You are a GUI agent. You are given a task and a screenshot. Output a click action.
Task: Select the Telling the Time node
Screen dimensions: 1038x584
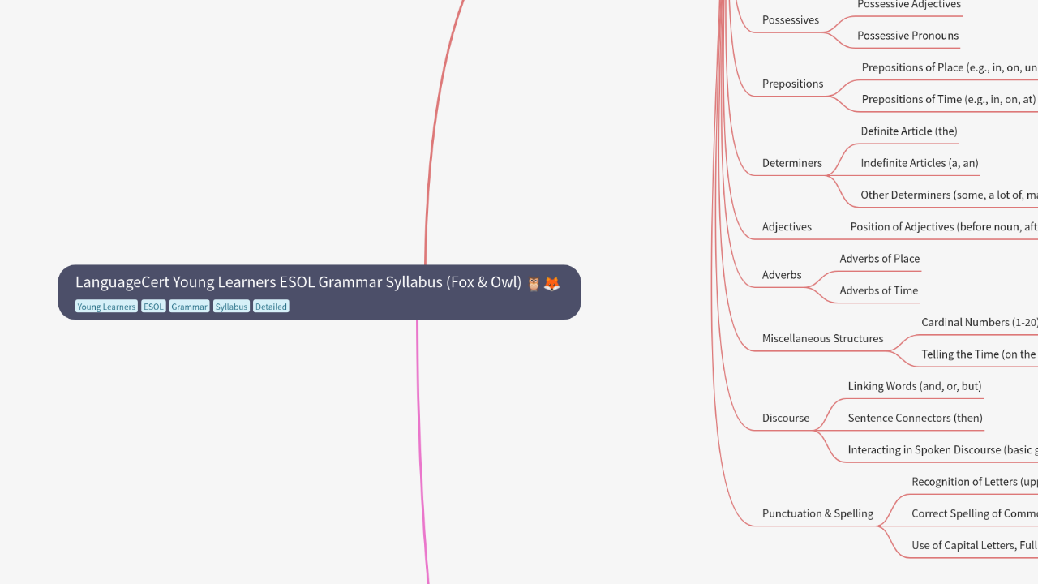tap(980, 354)
